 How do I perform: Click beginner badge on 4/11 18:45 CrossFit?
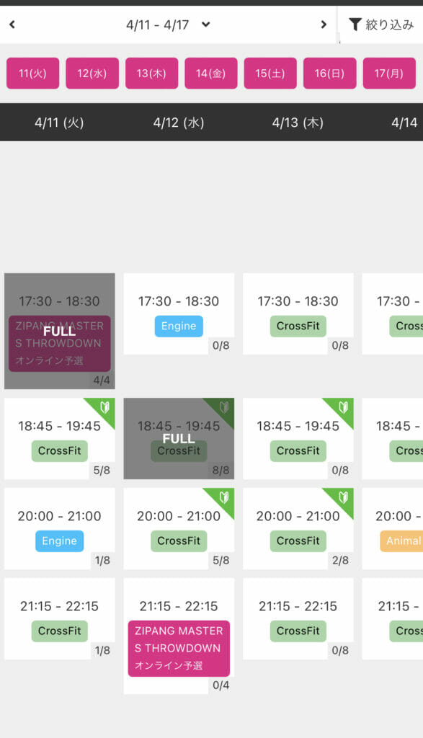[104, 407]
